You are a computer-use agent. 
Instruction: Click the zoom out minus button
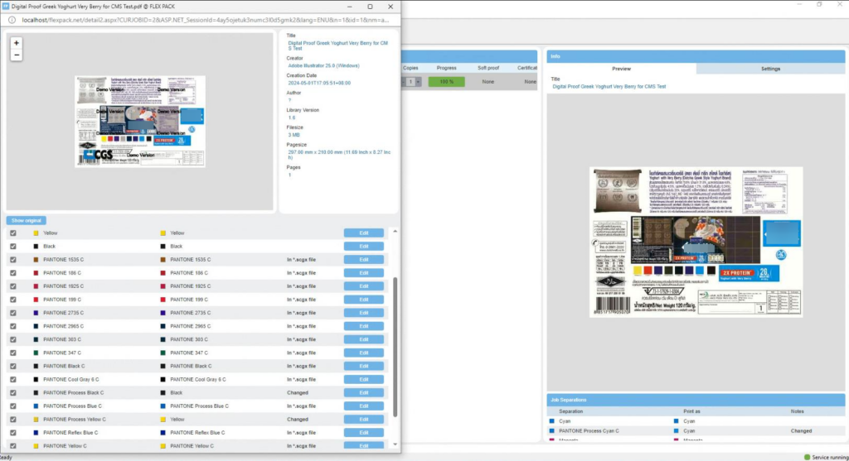(17, 55)
